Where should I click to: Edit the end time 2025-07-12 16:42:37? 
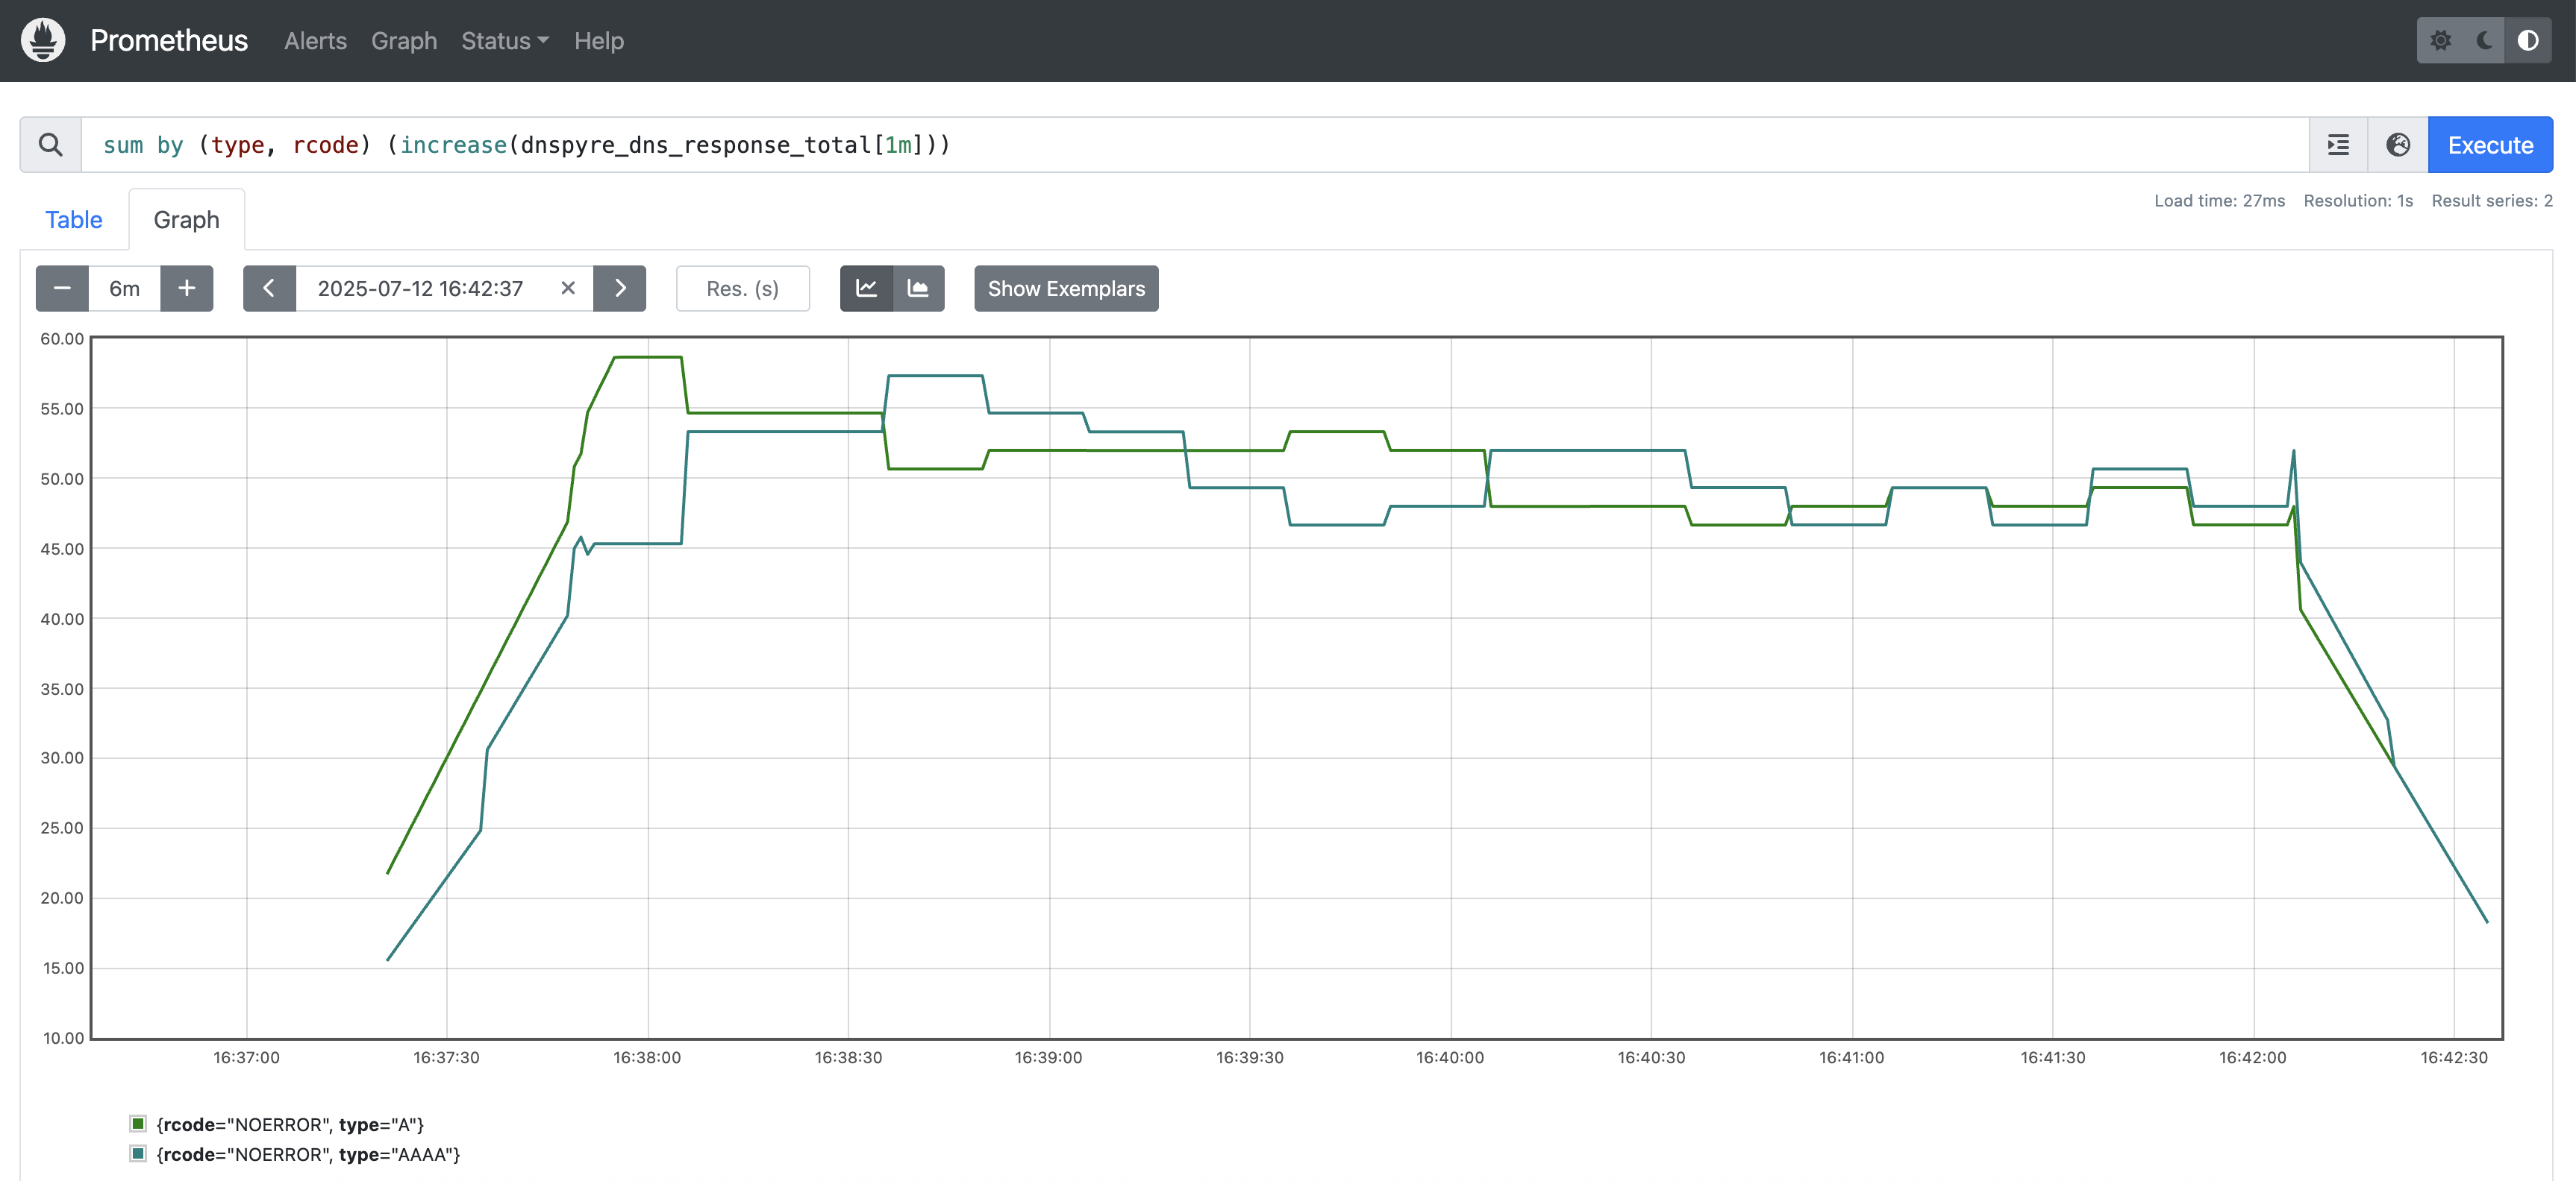(421, 289)
